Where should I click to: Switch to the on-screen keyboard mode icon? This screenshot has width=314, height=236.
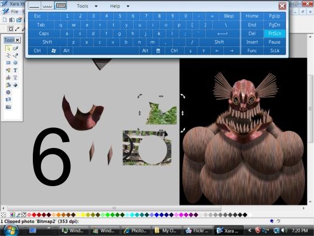click(x=61, y=6)
